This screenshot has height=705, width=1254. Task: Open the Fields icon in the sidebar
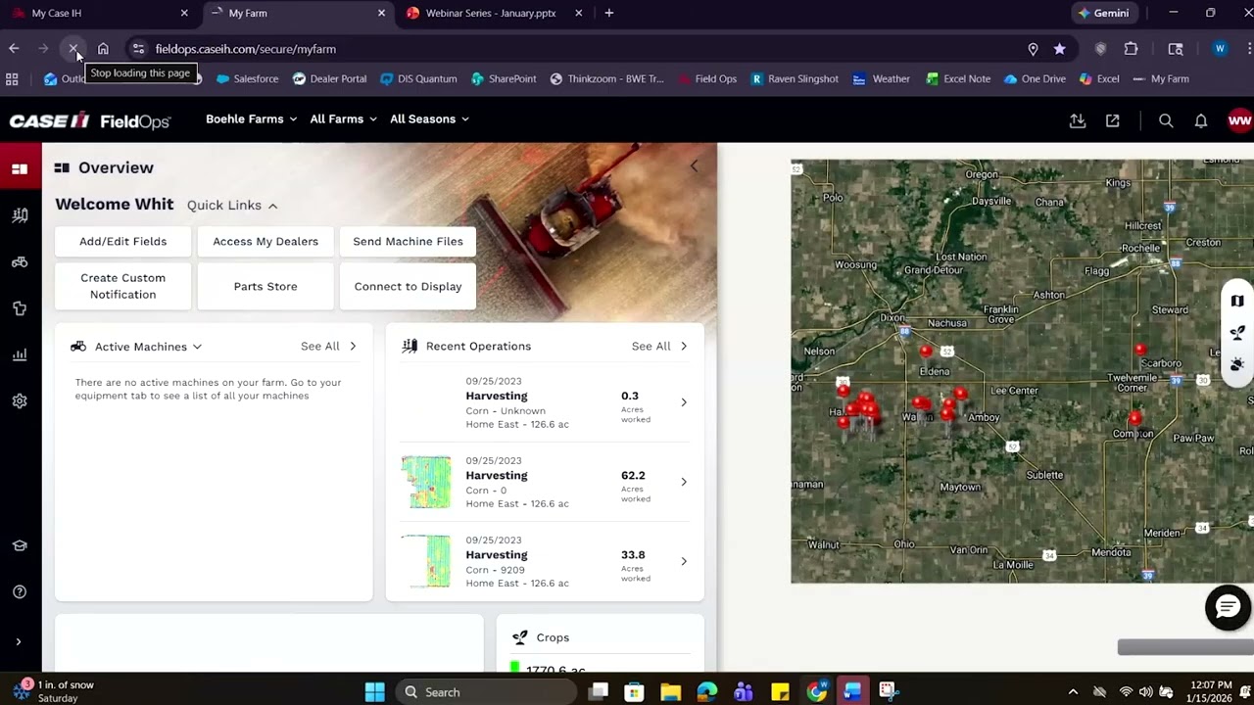coord(20,215)
